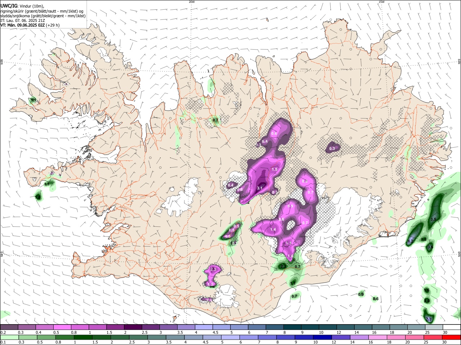
Task: Click the 6.2 rain value off the coast
Action: point(411,241)
